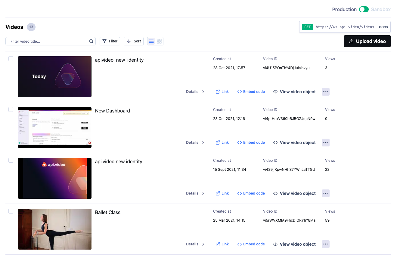The height and width of the screenshot is (255, 400).
Task: Click the api.video new identity title
Action: coord(119,161)
